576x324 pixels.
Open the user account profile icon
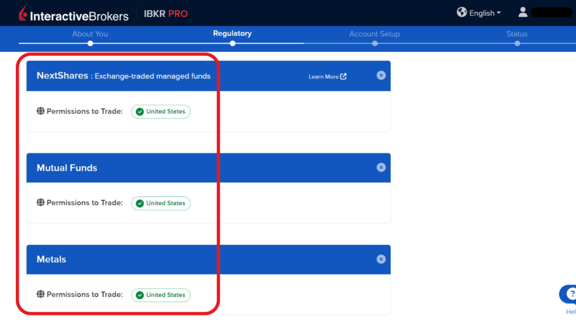tap(523, 12)
